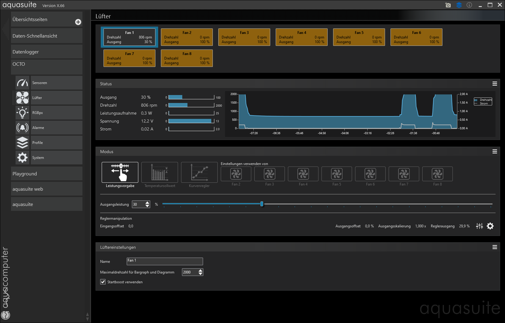Open the Status panel hamburger menu
505x323 pixels.
[495, 84]
